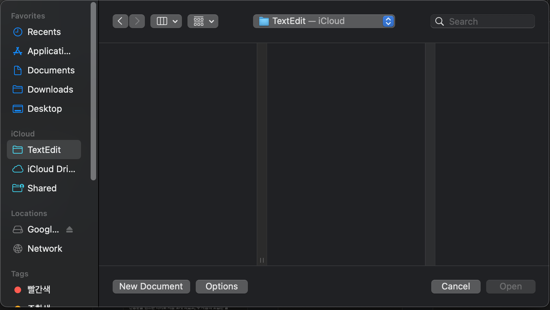Open the view mode dropdown chevron
This screenshot has height=310, width=550.
pos(175,21)
